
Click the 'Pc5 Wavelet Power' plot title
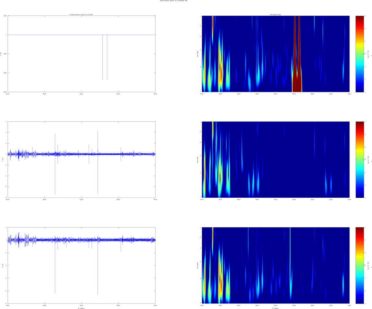point(275,14)
